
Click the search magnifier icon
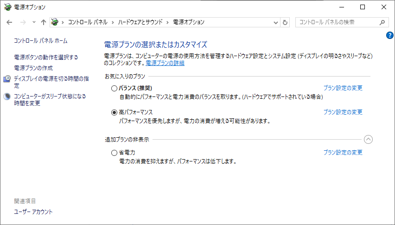point(382,22)
